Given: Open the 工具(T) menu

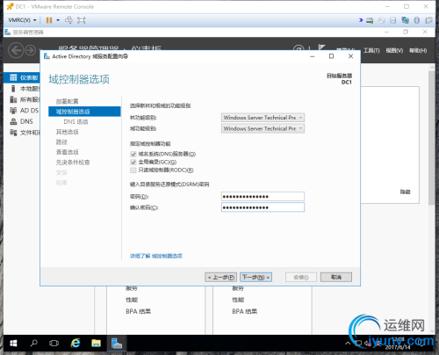Looking at the screenshot, I should click(371, 51).
